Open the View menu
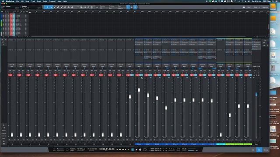280x157 pixels. pos(59,1)
